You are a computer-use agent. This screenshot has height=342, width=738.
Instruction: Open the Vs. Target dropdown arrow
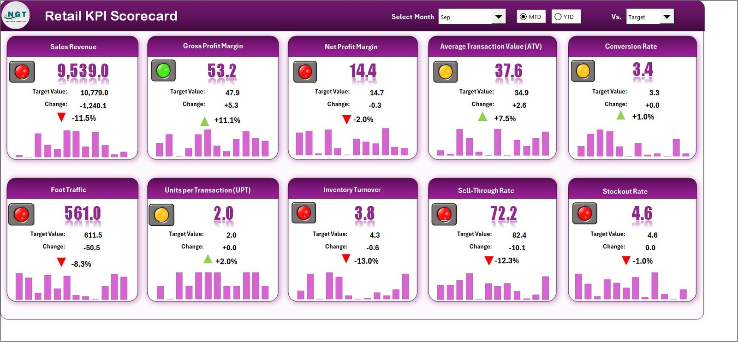coord(667,17)
